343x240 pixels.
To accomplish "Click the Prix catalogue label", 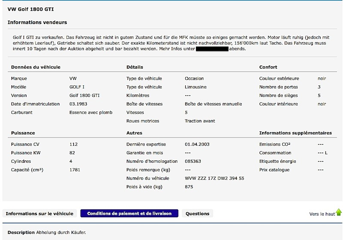I will coord(274,170).
